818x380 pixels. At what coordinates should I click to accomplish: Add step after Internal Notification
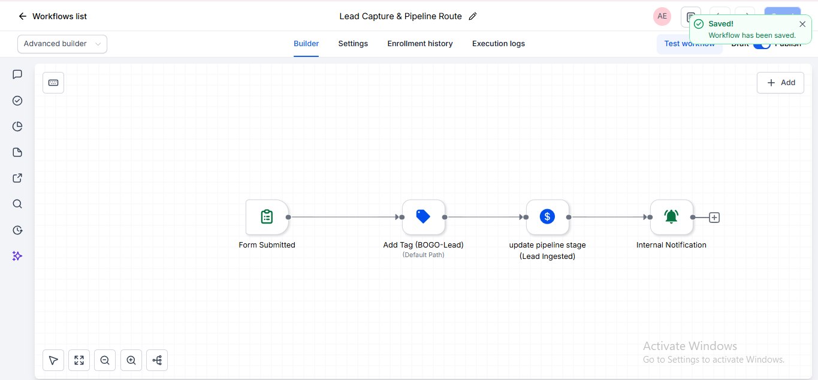[714, 218]
